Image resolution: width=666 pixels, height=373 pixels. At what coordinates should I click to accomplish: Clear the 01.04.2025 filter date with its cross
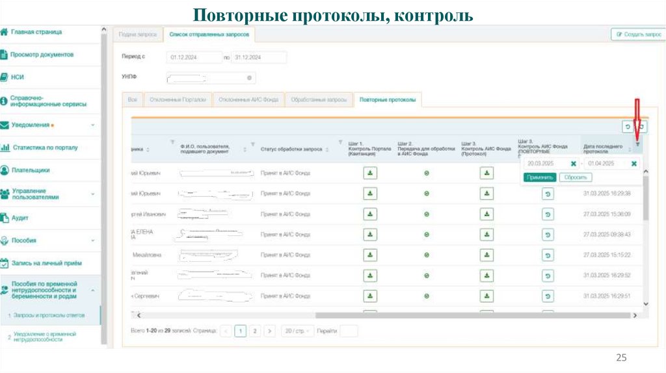[633, 163]
